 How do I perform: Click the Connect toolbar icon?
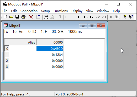point(46,17)
